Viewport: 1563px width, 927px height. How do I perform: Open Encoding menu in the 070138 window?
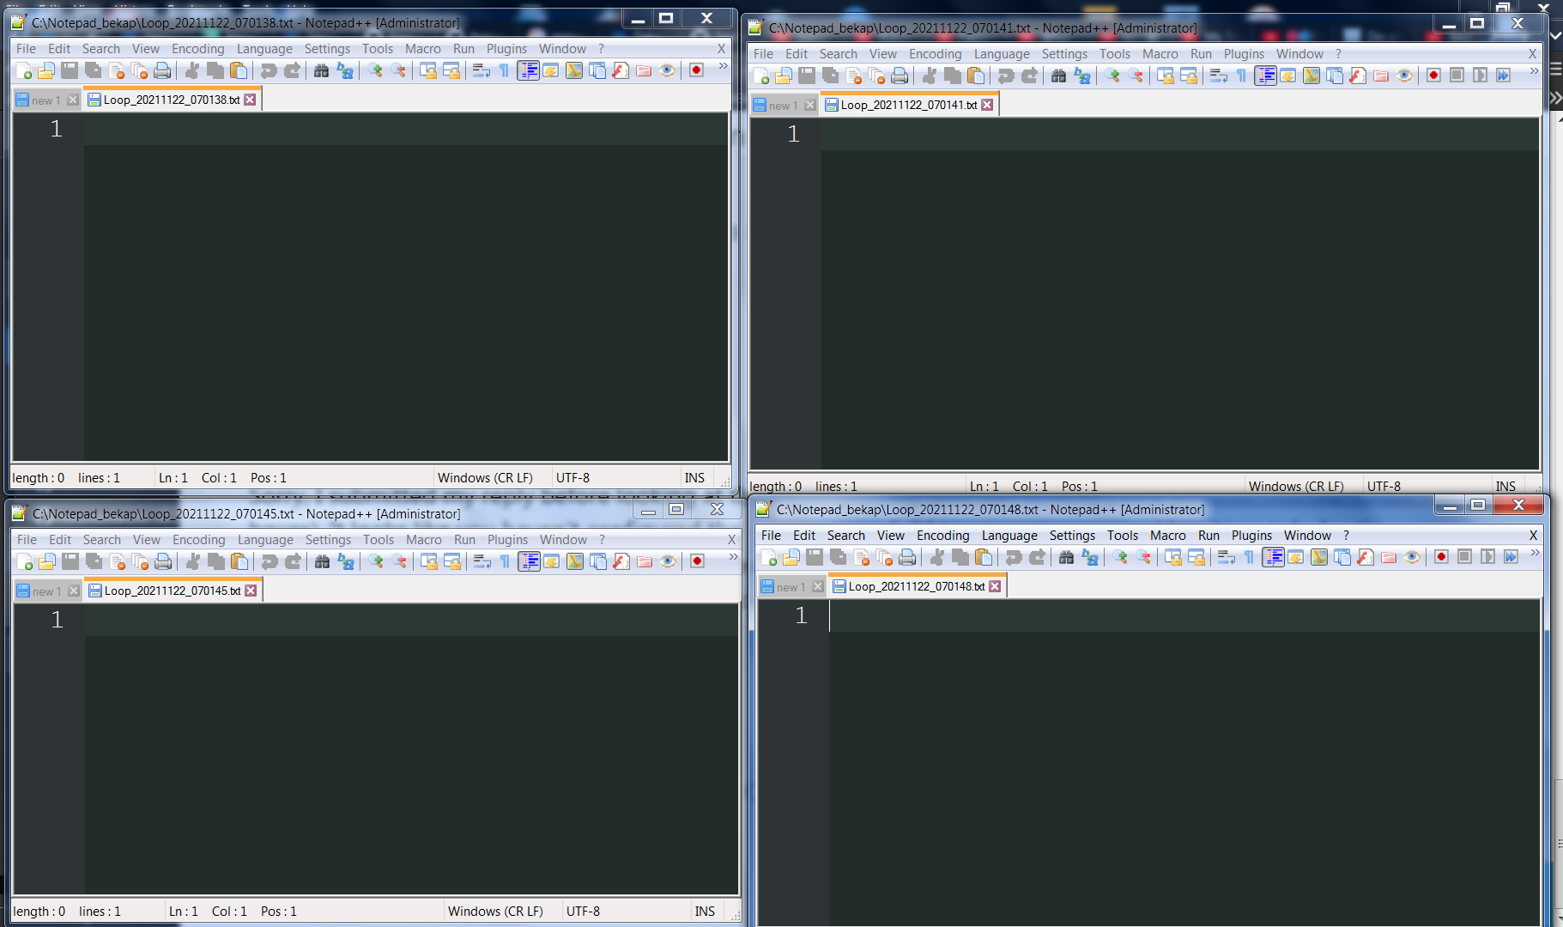[197, 49]
